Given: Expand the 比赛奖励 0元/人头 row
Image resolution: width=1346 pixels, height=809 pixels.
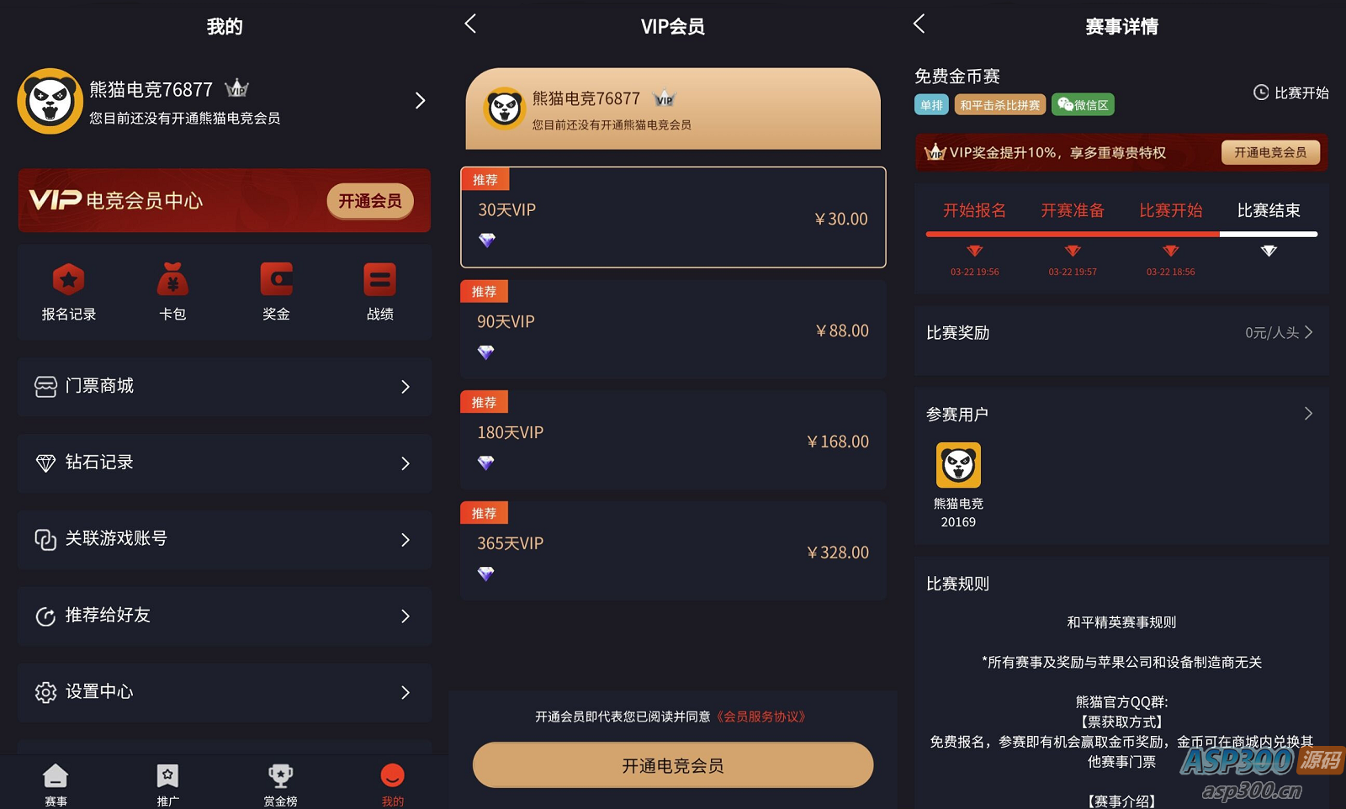Looking at the screenshot, I should (x=1121, y=333).
